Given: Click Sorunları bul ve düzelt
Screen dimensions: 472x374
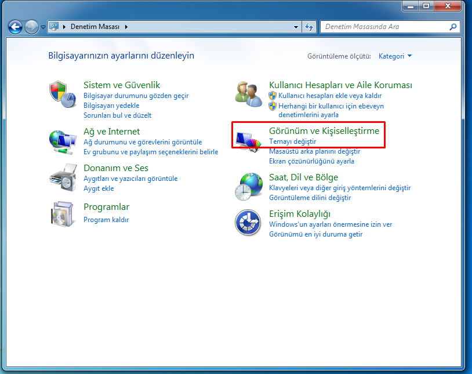Looking at the screenshot, I should (117, 115).
